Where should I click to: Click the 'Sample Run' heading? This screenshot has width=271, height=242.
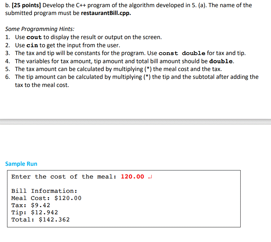pos(21,164)
